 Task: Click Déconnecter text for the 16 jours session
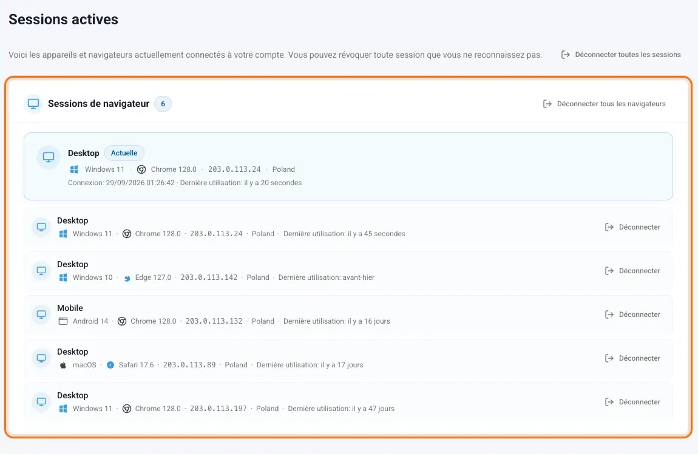(640, 315)
